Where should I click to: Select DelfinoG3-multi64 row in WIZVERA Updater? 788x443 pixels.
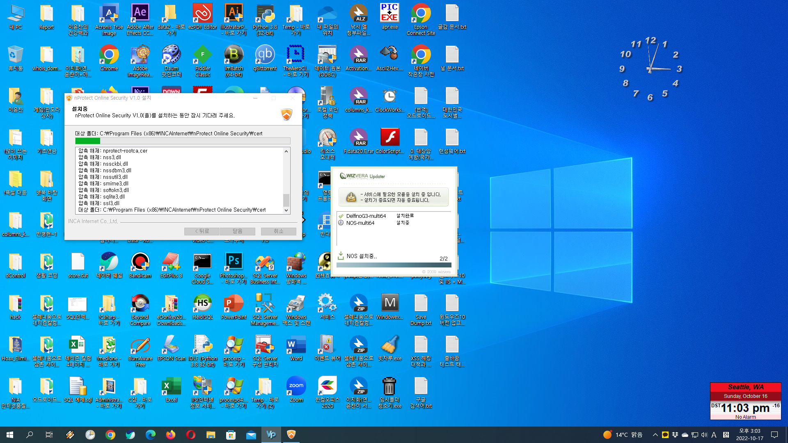pyautogui.click(x=394, y=216)
